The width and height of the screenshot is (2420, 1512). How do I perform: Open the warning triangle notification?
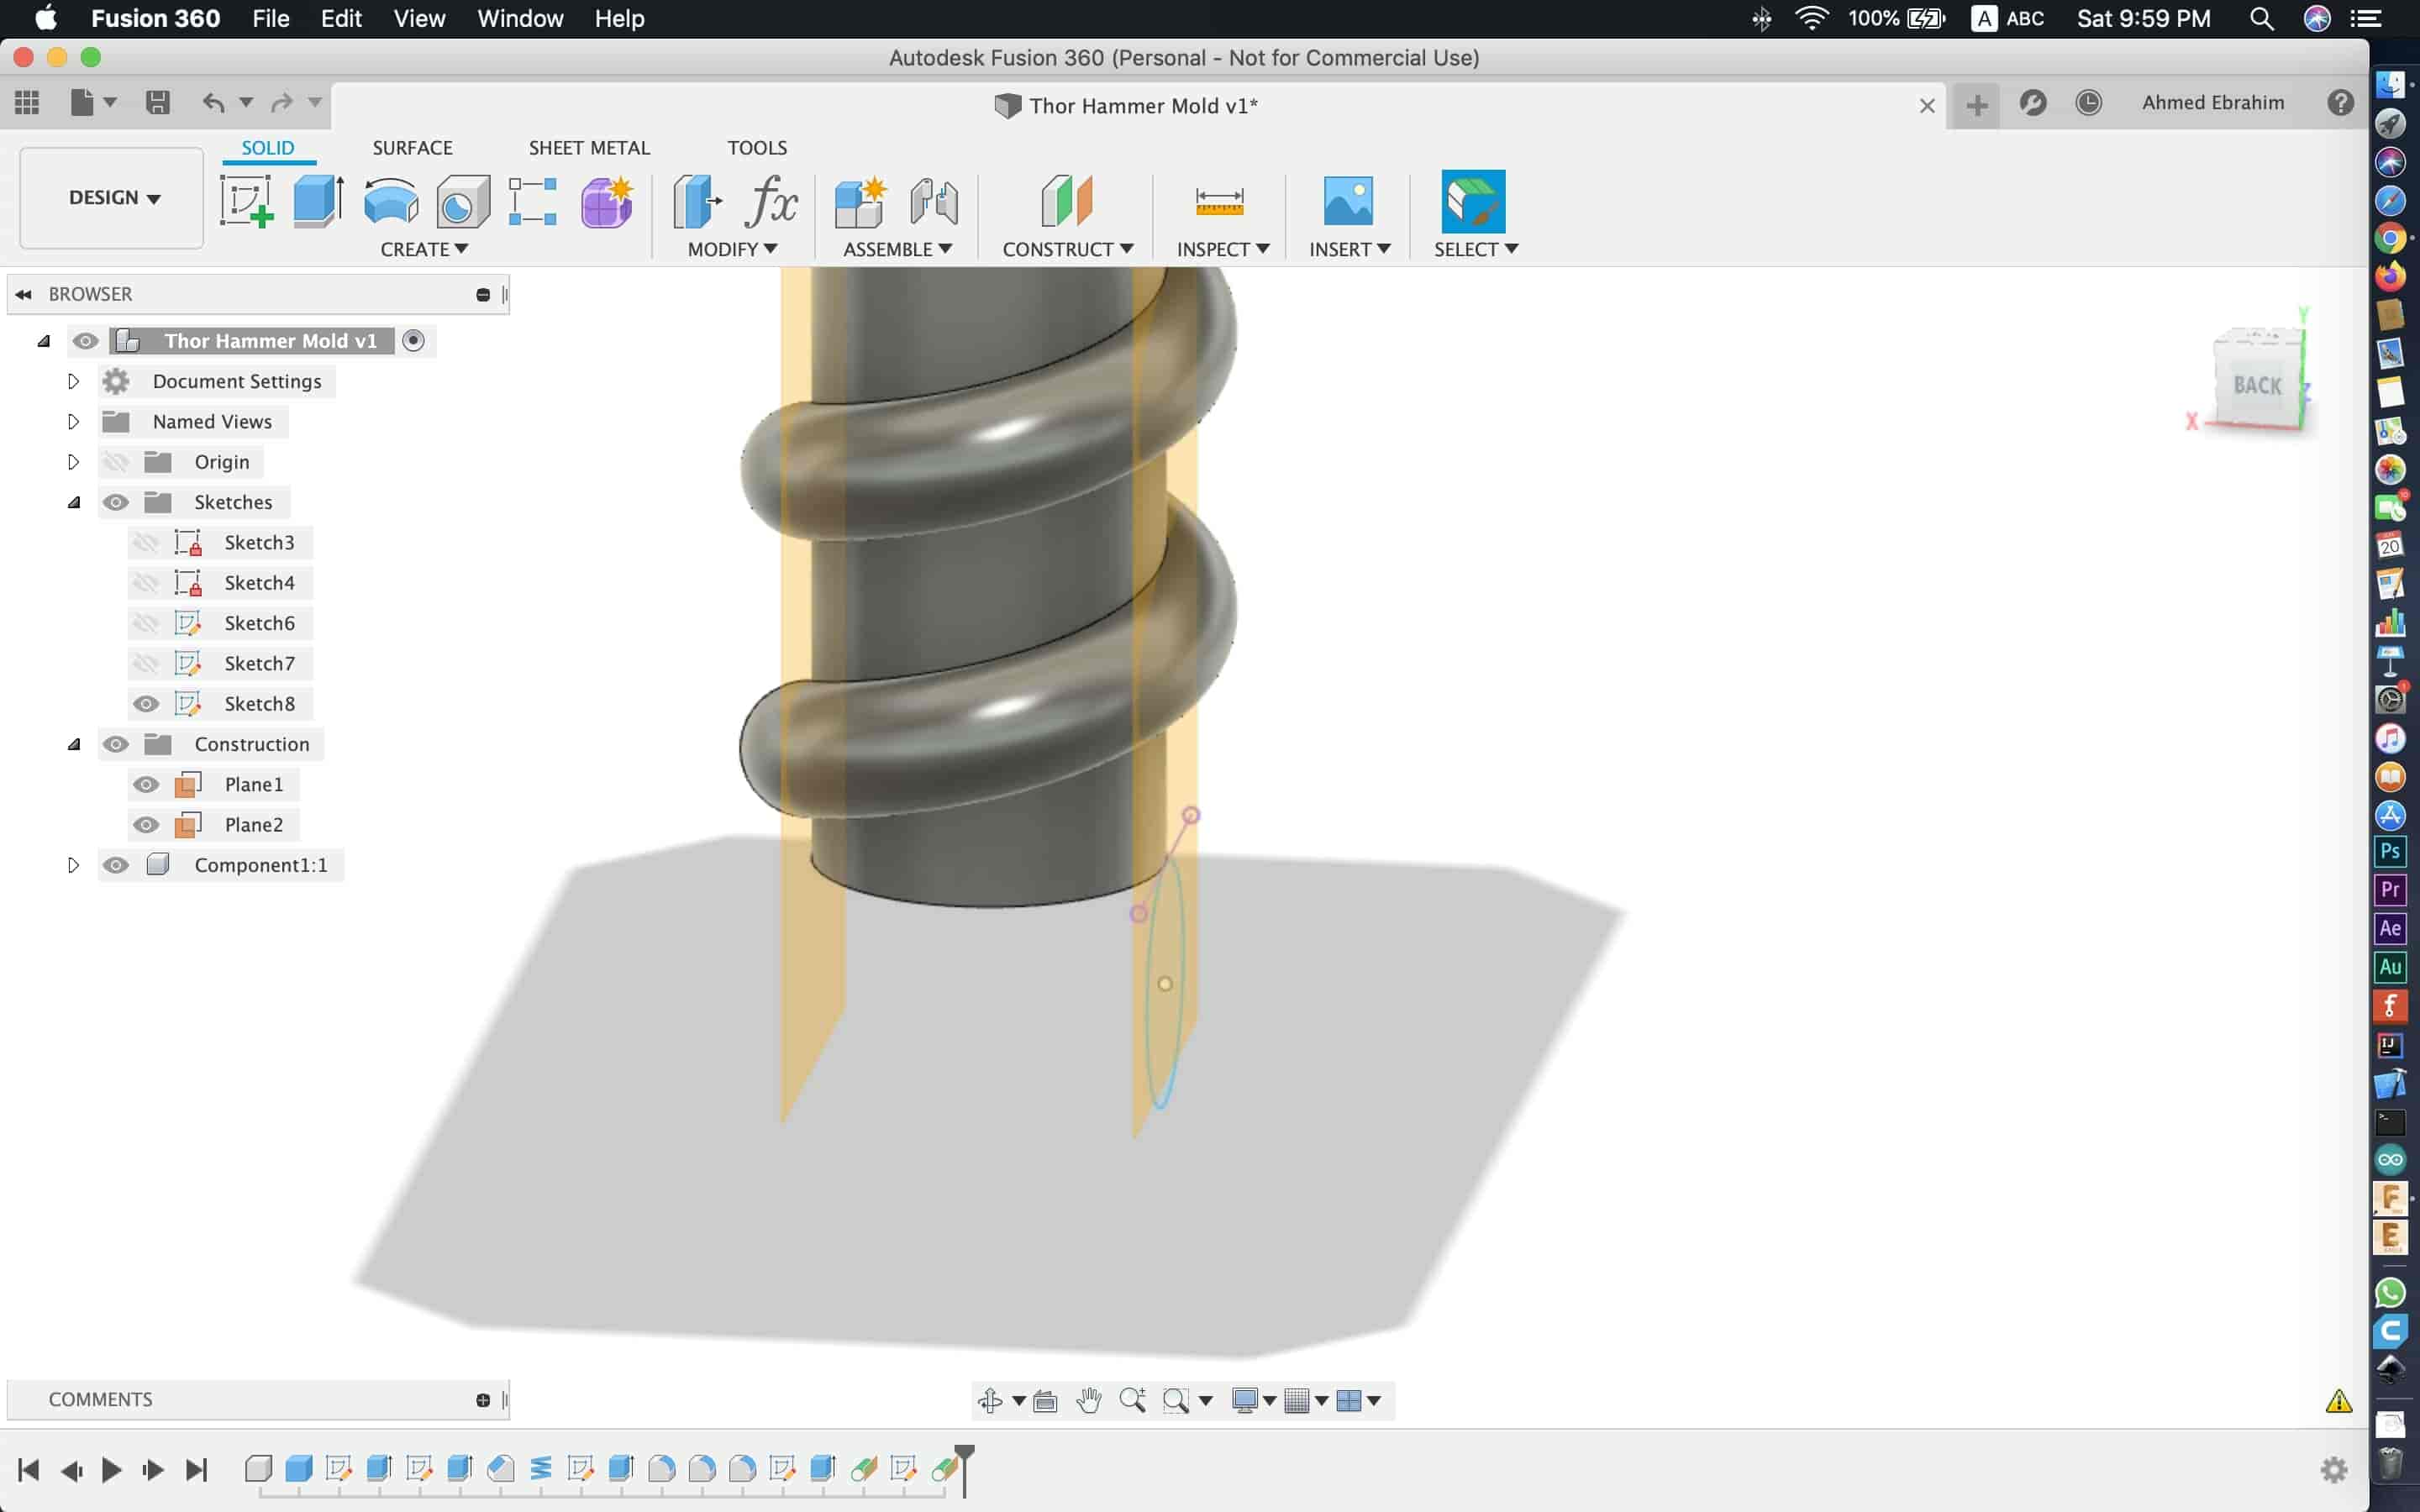click(x=2339, y=1401)
